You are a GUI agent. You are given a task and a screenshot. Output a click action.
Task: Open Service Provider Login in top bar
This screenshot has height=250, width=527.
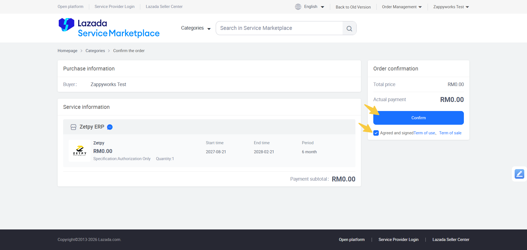(x=114, y=7)
